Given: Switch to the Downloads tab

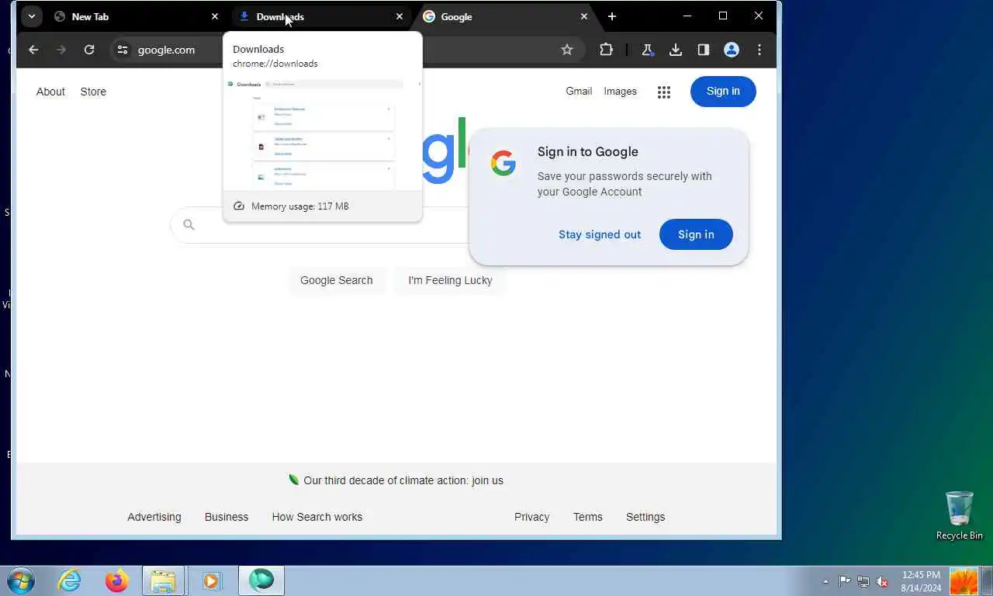Looking at the screenshot, I should (321, 16).
